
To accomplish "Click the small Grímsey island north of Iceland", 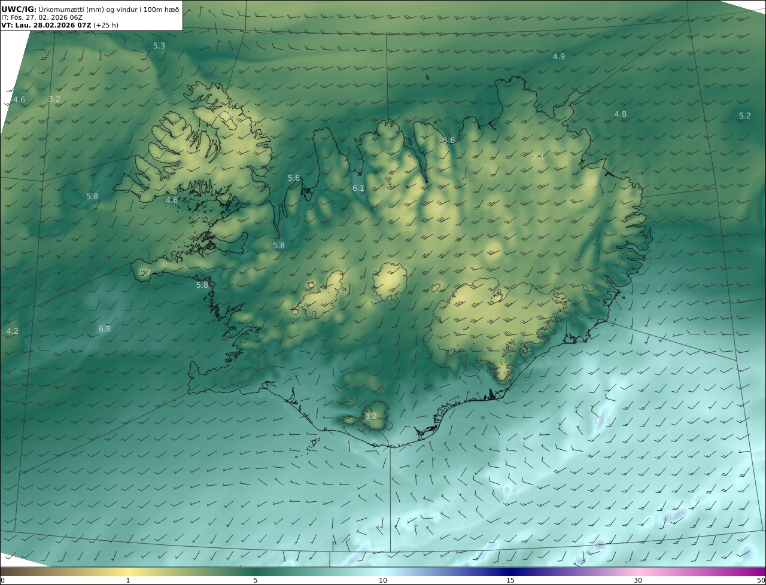I will pyautogui.click(x=428, y=77).
